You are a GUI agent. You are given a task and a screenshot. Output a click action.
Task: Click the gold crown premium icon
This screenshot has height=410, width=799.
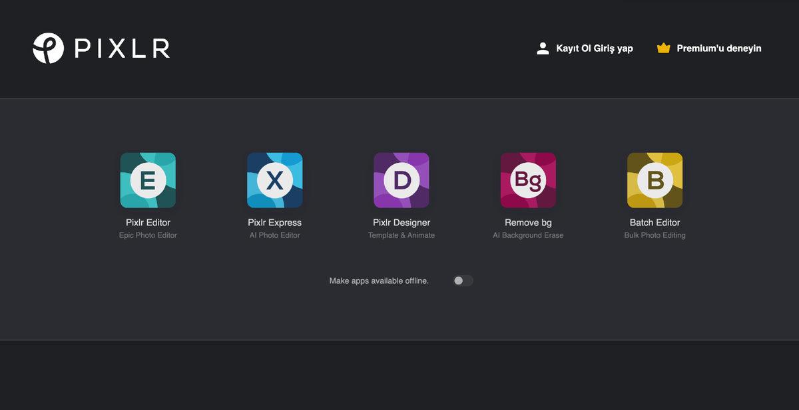click(x=663, y=49)
